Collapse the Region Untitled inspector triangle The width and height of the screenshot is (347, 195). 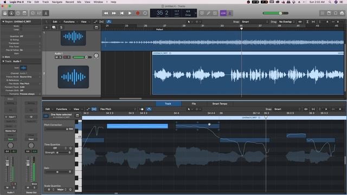(x=3, y=22)
